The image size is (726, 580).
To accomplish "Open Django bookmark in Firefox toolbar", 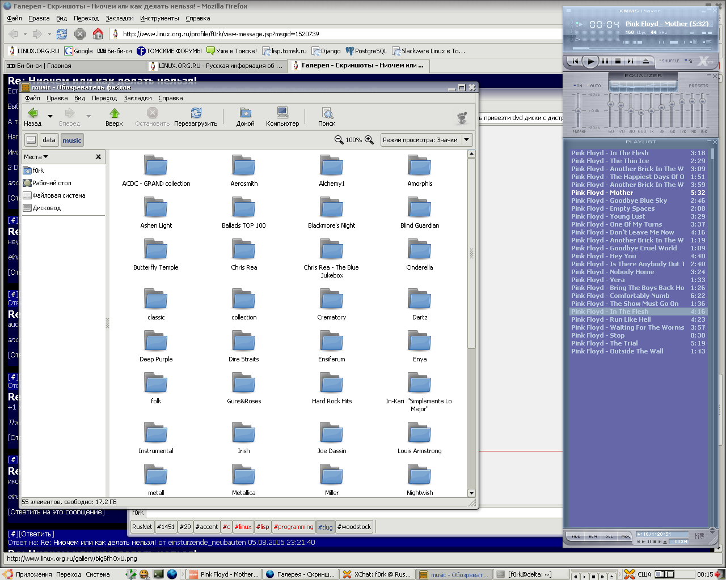I will [326, 51].
